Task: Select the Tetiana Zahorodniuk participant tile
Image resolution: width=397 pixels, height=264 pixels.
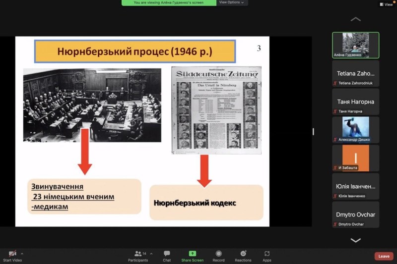Action: pos(355,73)
